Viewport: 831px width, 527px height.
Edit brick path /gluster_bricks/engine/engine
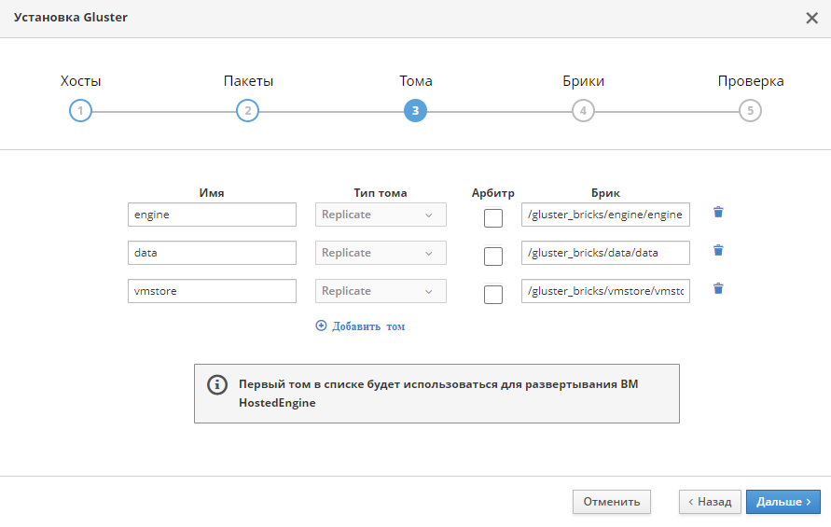pyautogui.click(x=605, y=215)
